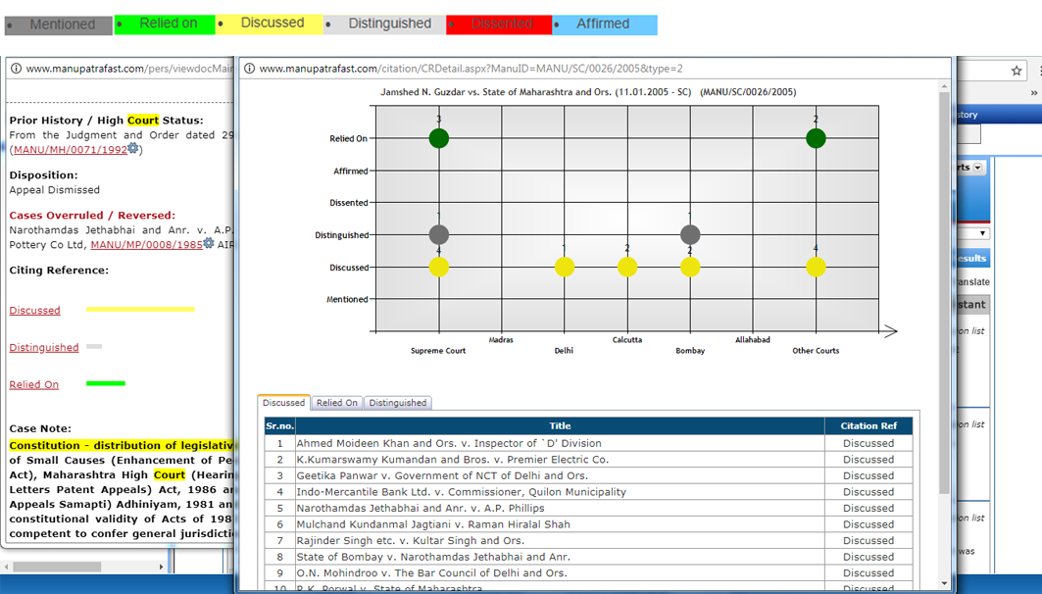Expand the bookmarks overflow chevron
The width and height of the screenshot is (1042, 594).
[1034, 93]
